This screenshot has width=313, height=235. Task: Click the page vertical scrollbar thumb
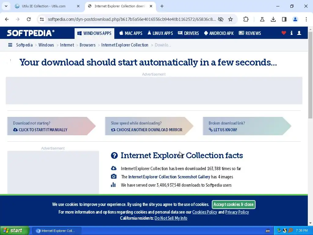click(x=311, y=75)
